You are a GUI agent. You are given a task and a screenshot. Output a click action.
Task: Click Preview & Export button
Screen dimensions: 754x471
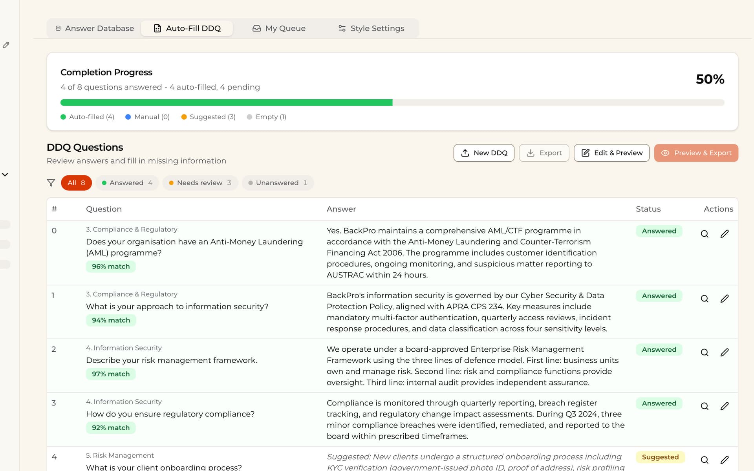pyautogui.click(x=696, y=153)
